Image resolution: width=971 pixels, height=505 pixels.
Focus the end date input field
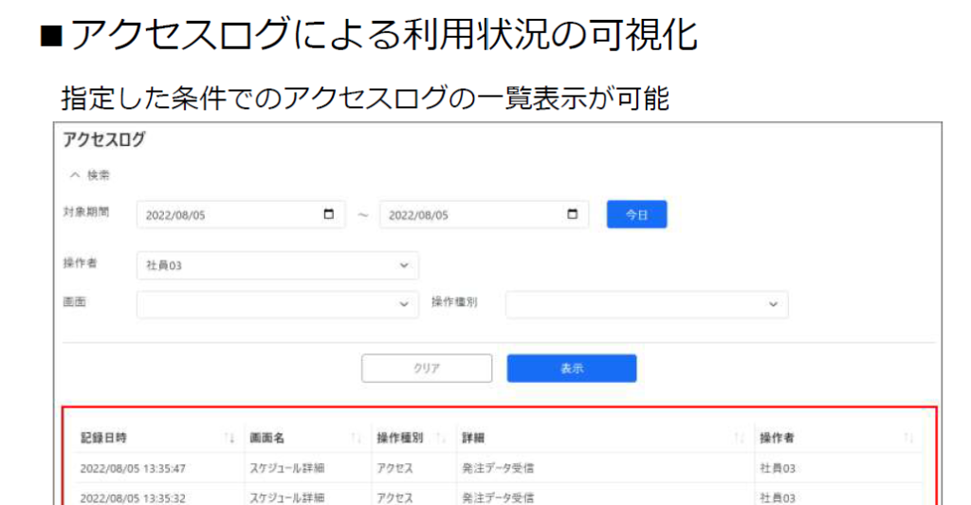tap(469, 215)
